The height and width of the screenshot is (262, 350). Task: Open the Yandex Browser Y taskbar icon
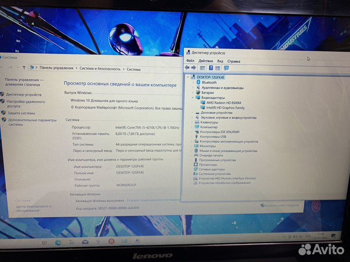[x=98, y=242]
